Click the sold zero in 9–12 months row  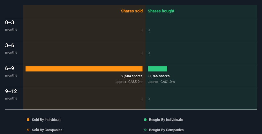click(142, 99)
